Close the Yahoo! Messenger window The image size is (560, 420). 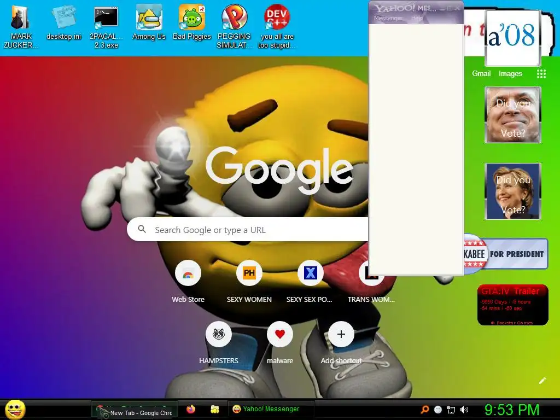pyautogui.click(x=458, y=8)
